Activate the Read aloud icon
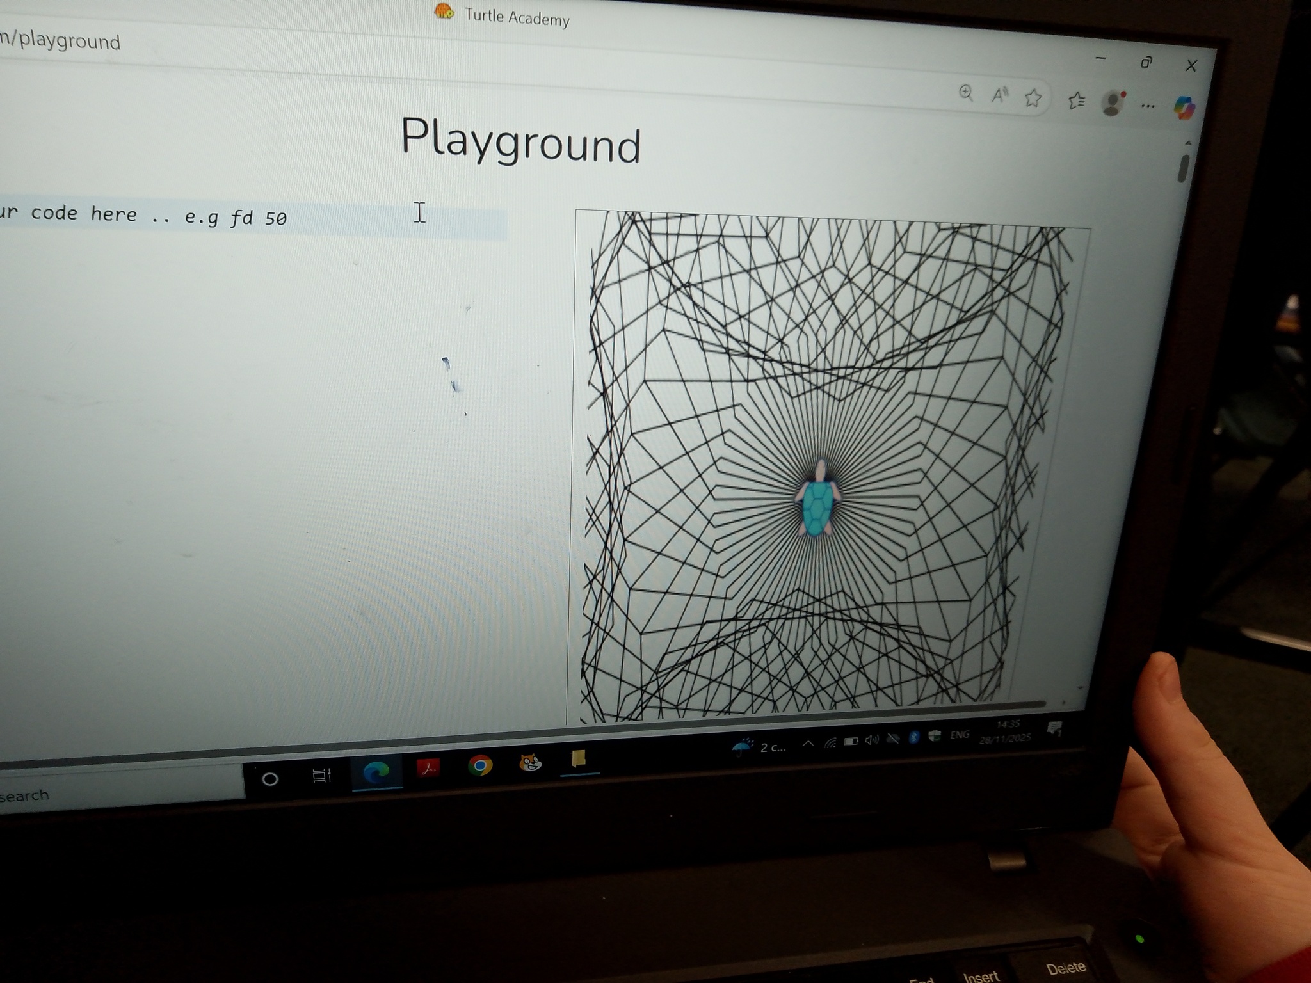The width and height of the screenshot is (1311, 983). tap(999, 96)
